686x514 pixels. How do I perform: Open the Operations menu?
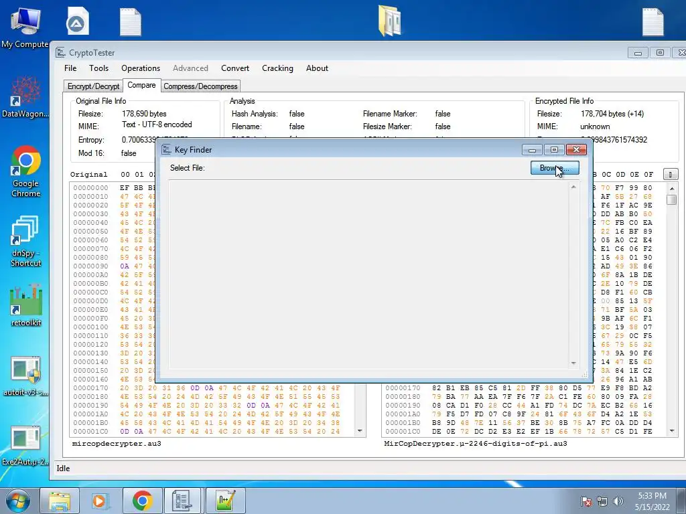coord(141,68)
